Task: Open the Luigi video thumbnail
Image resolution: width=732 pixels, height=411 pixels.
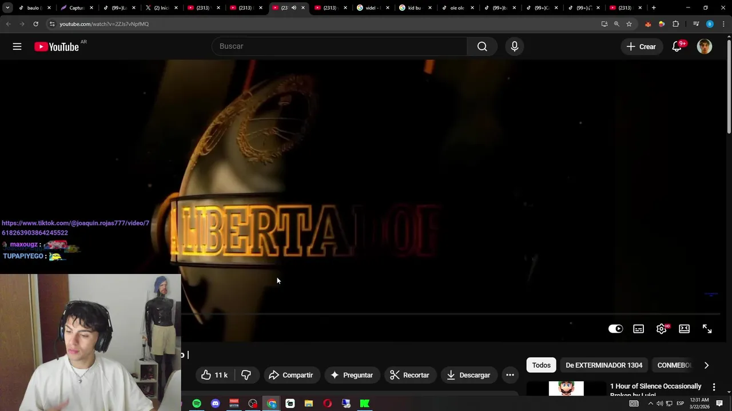Action: point(566,388)
